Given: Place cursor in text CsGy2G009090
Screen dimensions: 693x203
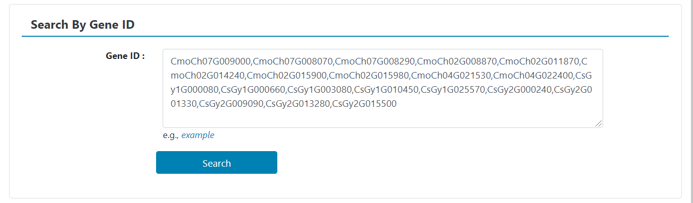Looking at the screenshot, I should (x=231, y=104).
